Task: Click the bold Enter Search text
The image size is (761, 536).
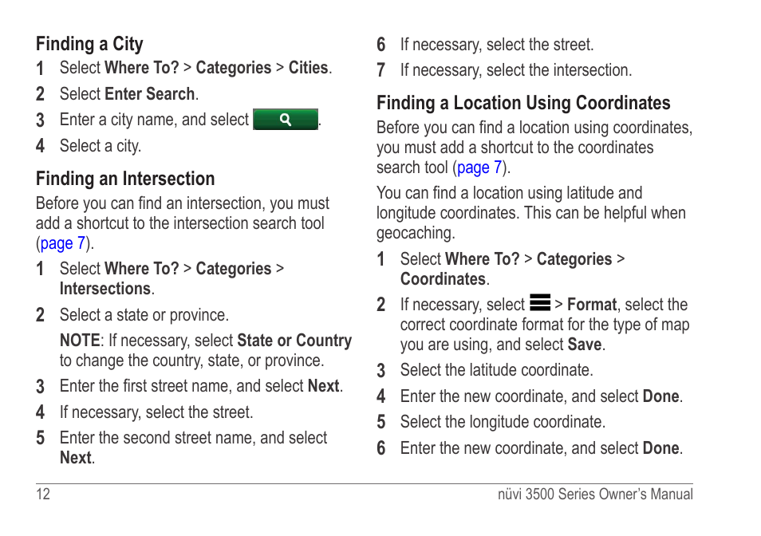Action: click(149, 93)
